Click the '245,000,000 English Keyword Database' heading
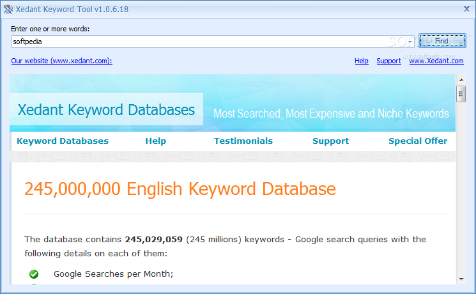 180,189
